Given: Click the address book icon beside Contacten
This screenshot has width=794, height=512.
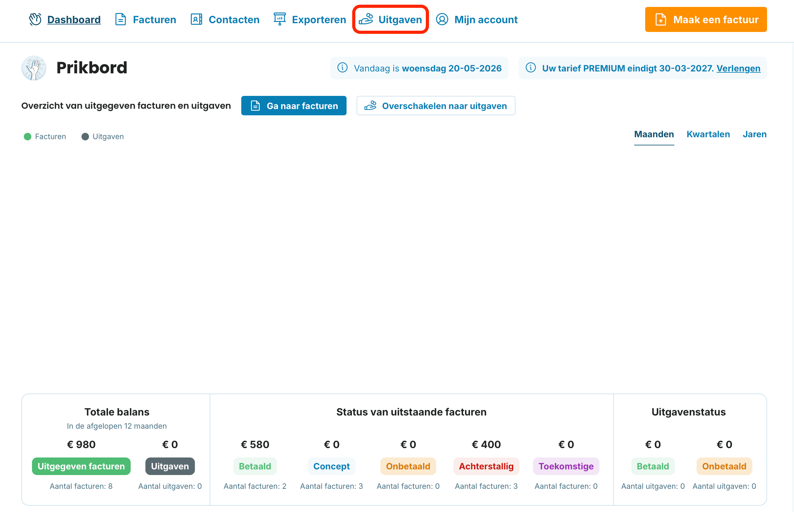Looking at the screenshot, I should coord(196,20).
